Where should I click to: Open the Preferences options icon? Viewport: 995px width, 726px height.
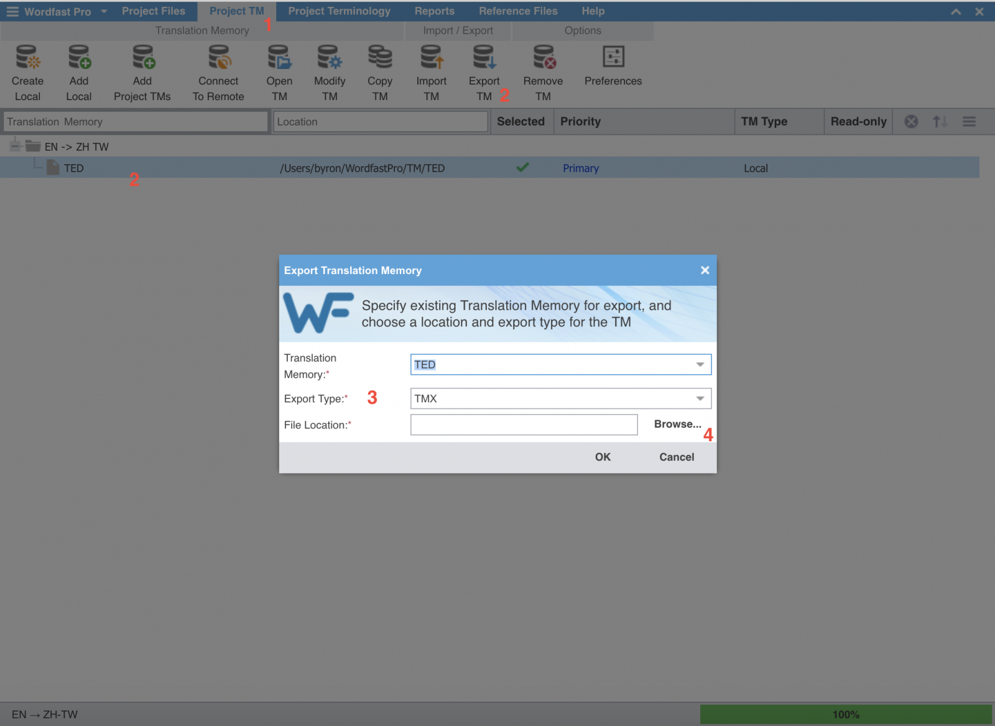(x=613, y=57)
